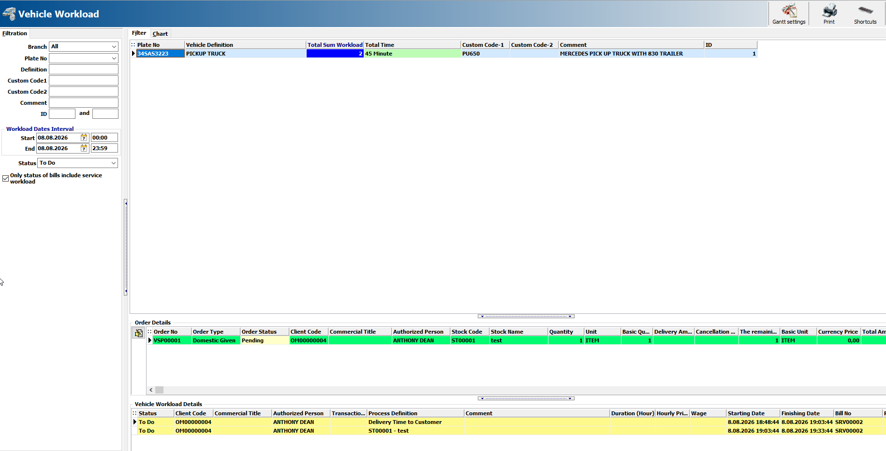Click the vehicle grid column chooser icon
The height and width of the screenshot is (451, 886).
click(x=133, y=45)
